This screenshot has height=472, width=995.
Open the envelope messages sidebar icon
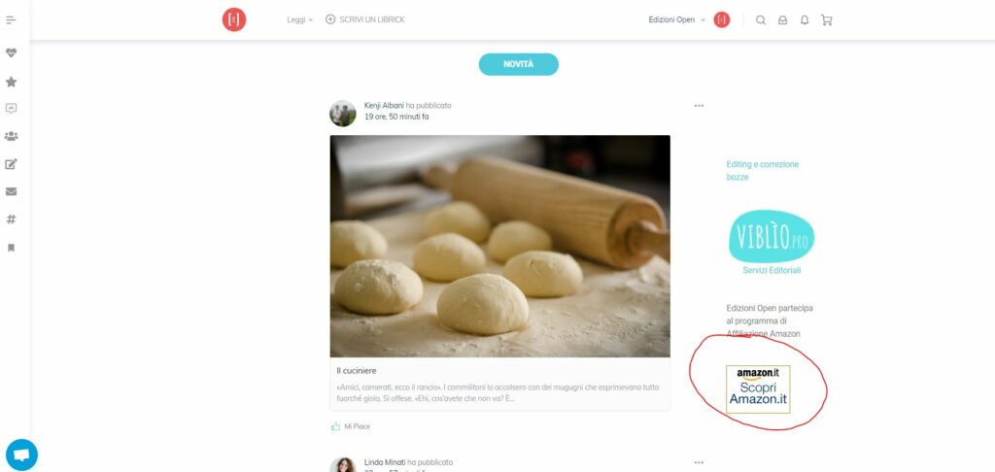click(x=11, y=191)
